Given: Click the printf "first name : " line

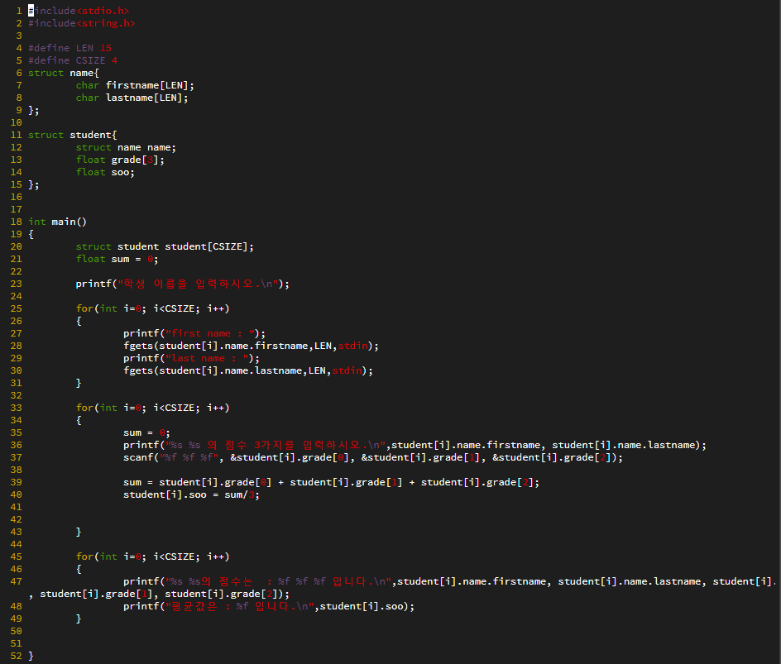Looking at the screenshot, I should [x=194, y=333].
